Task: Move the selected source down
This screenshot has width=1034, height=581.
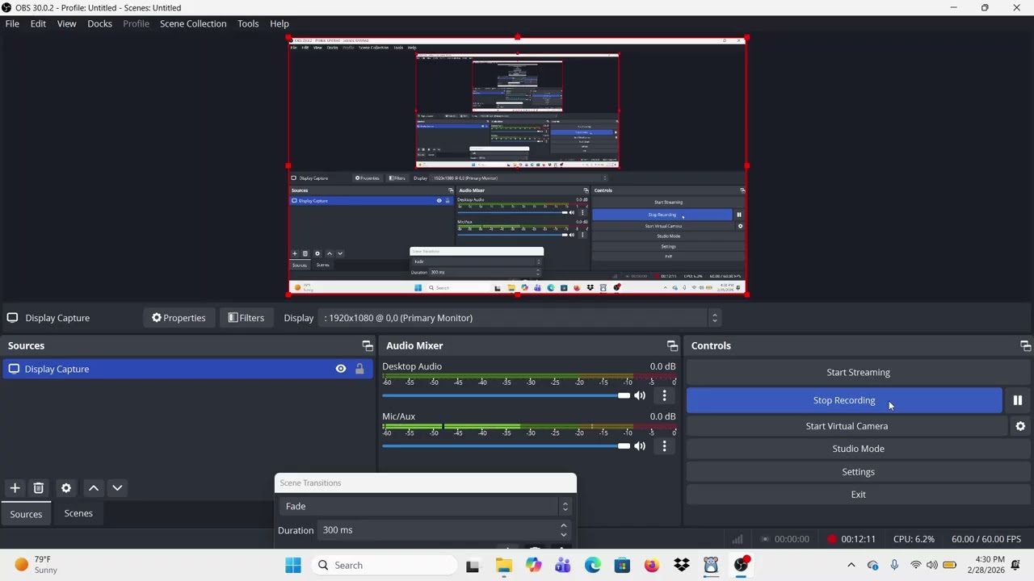Action: coord(117,488)
